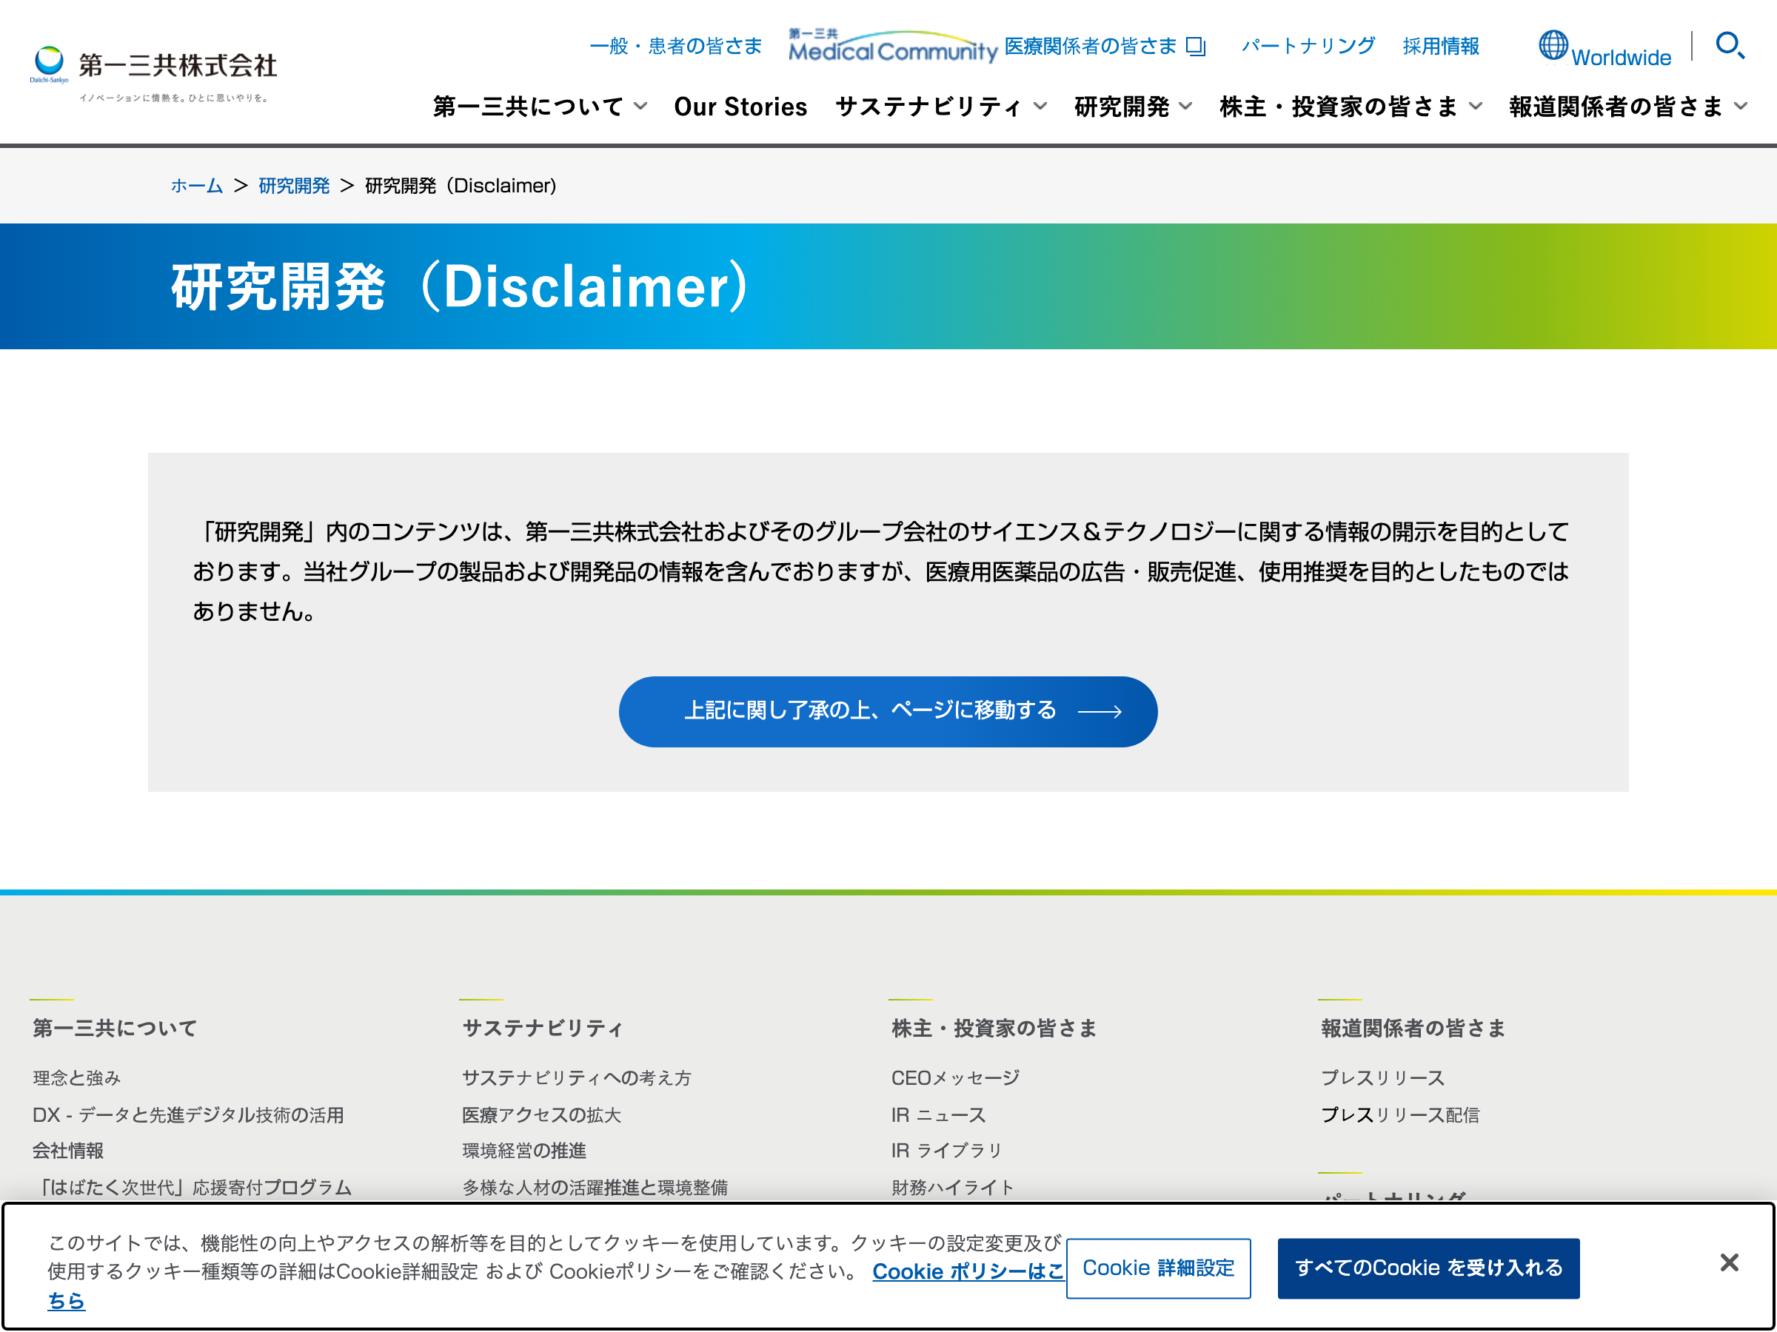Click the external link icon after 医療関係者の皆さま
This screenshot has height=1332, width=1777.
click(1197, 47)
